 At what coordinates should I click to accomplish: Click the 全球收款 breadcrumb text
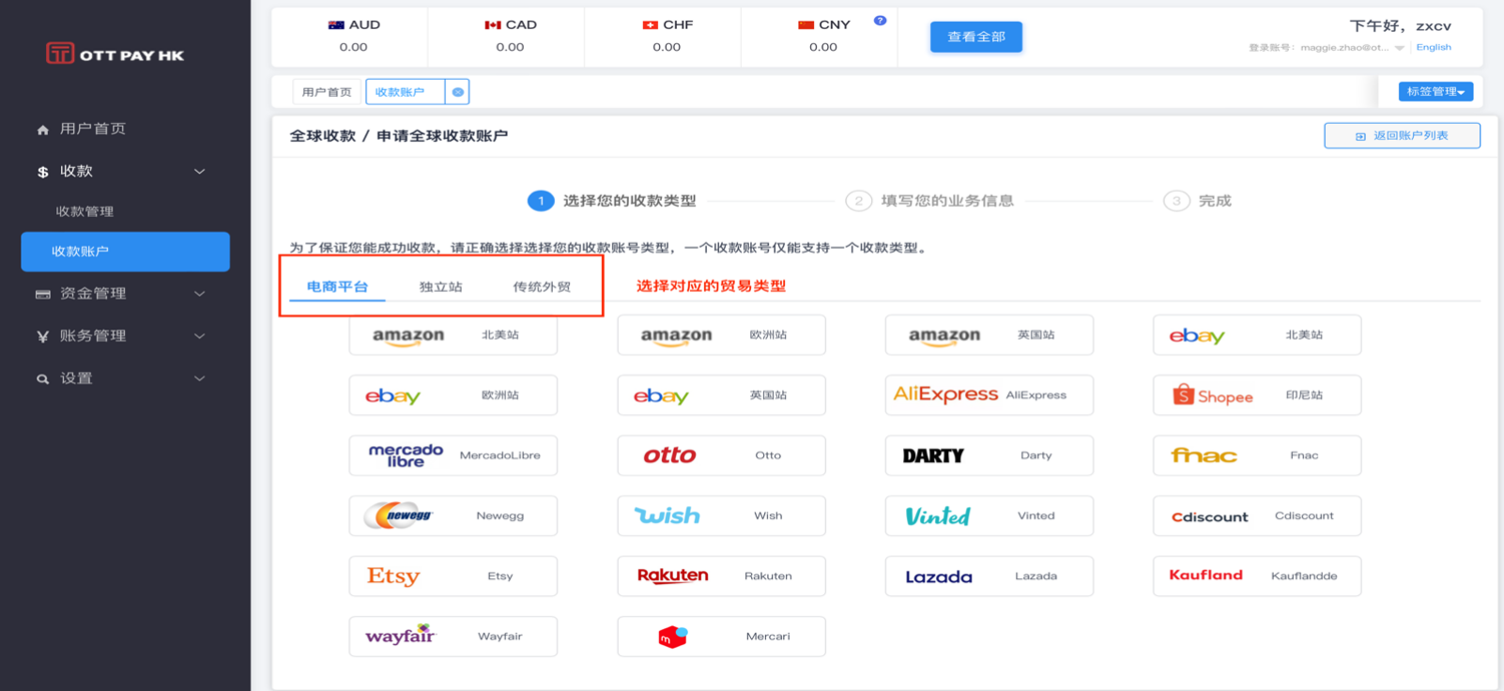323,136
